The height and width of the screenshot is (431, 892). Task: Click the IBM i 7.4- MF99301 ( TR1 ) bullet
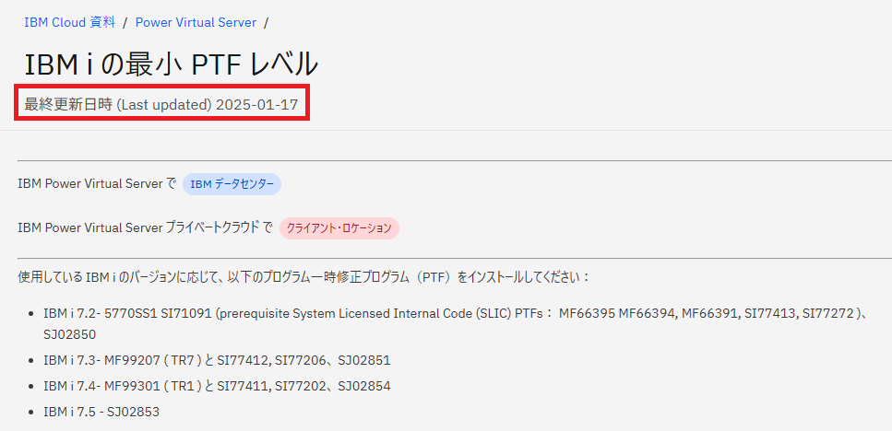(217, 387)
